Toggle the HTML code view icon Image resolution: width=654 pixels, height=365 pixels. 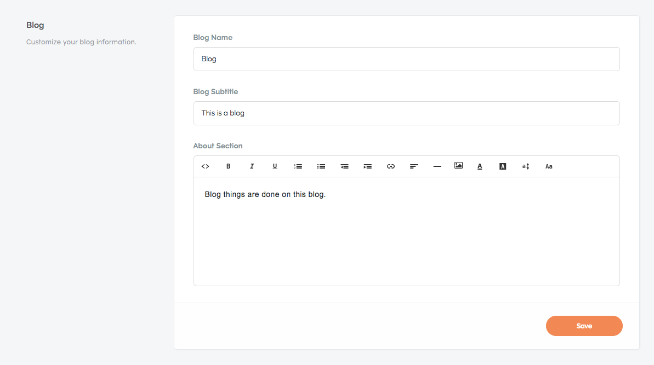(205, 166)
